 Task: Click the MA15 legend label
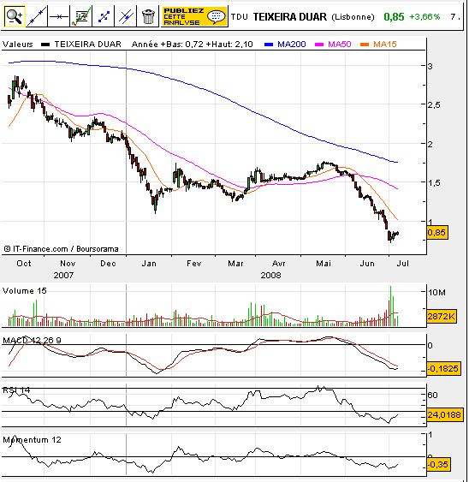pos(385,45)
